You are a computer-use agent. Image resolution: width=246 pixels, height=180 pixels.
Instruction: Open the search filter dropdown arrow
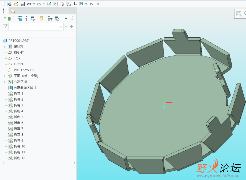tap(66, 26)
